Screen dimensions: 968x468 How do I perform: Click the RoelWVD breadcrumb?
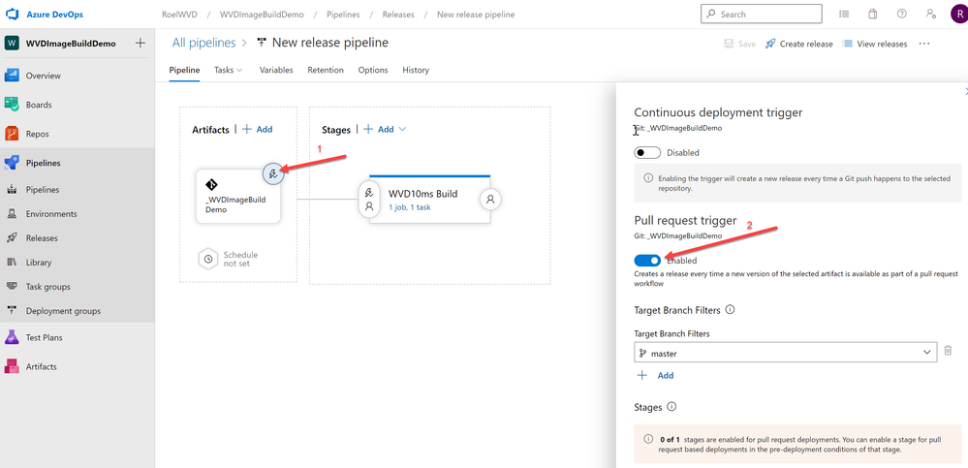point(179,15)
